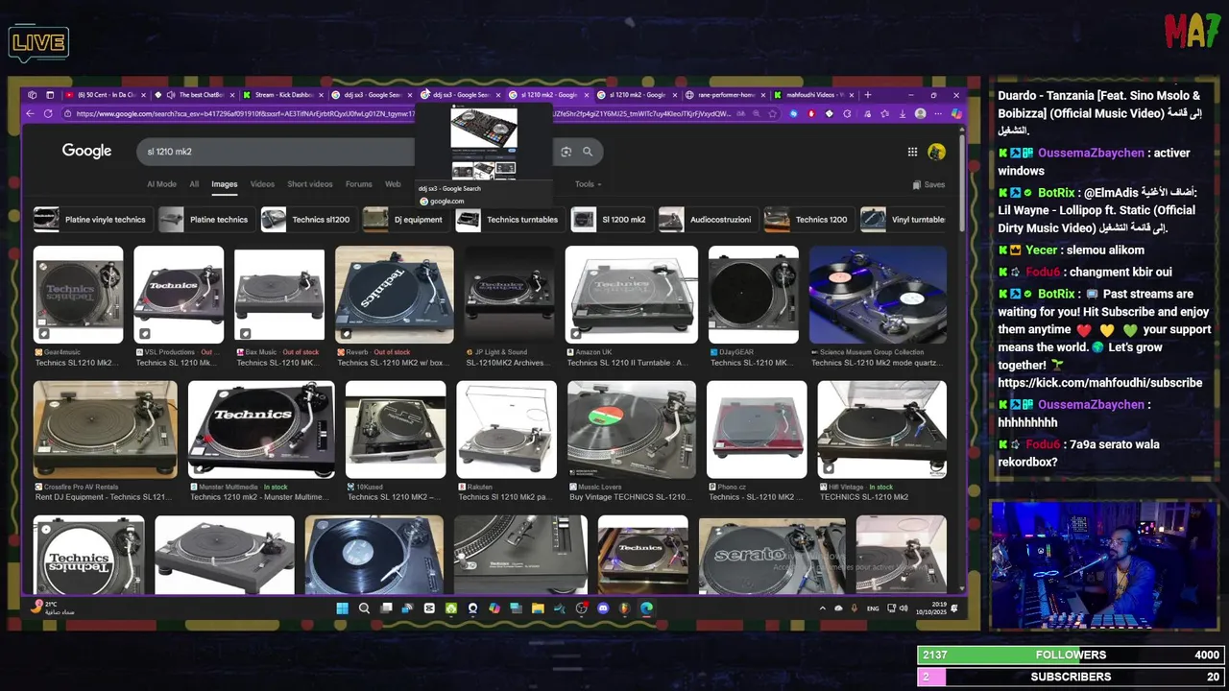The width and height of the screenshot is (1229, 691).
Task: Open the Music Lovers vintage Technics image
Action: pos(631,430)
